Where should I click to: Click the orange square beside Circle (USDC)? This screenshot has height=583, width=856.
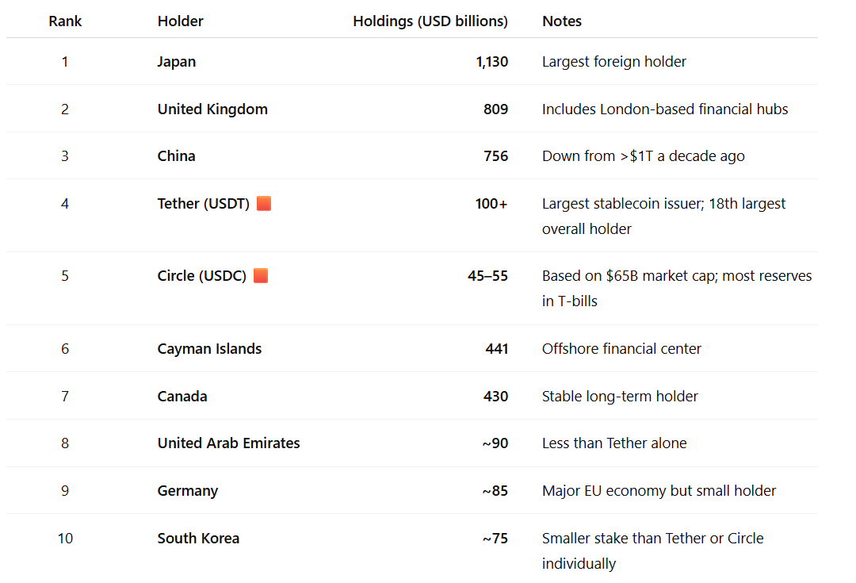(x=261, y=276)
